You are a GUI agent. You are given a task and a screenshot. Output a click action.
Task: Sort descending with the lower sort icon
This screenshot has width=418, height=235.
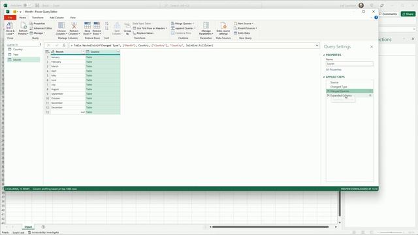pos(106,28)
